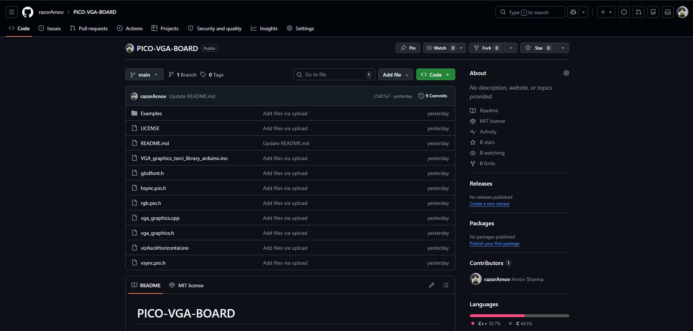Click the C++ languages bar segment
The width and height of the screenshot is (693, 331).
497,316
